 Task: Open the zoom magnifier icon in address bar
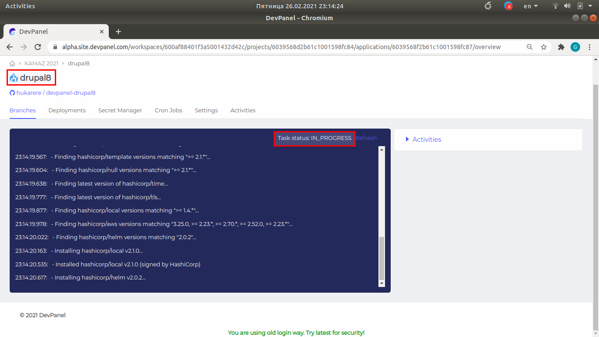pyautogui.click(x=530, y=47)
